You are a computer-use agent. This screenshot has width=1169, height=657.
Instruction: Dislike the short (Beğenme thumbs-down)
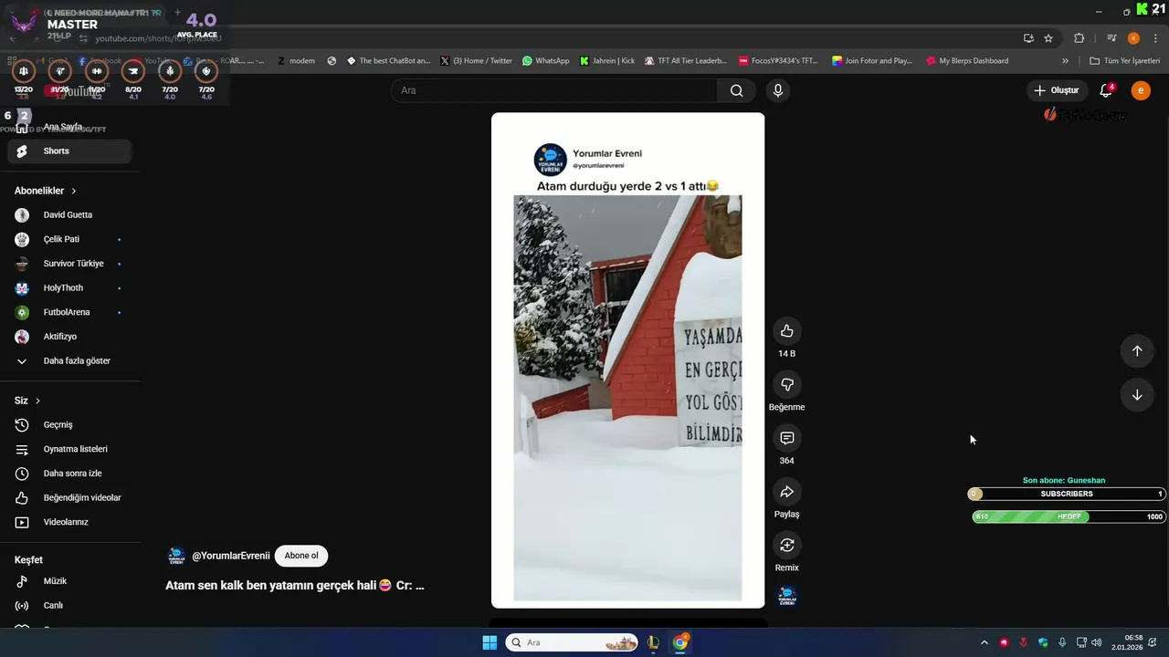coord(786,385)
